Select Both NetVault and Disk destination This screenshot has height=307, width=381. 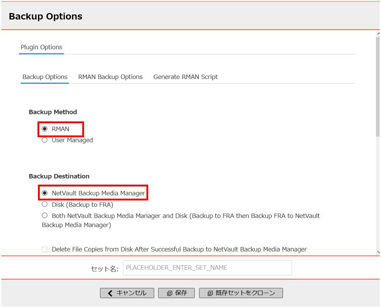(x=45, y=215)
